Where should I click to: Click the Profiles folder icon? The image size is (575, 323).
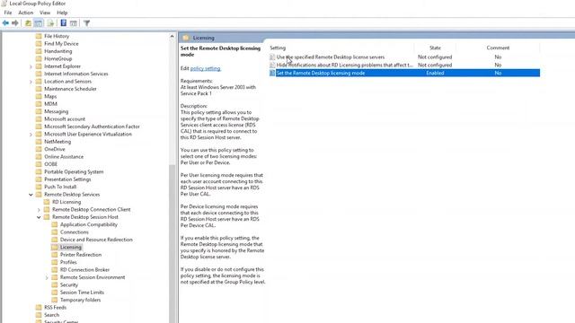(55, 262)
